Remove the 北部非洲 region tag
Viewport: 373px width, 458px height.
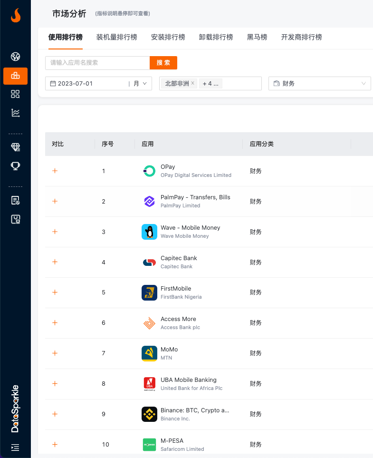click(192, 83)
